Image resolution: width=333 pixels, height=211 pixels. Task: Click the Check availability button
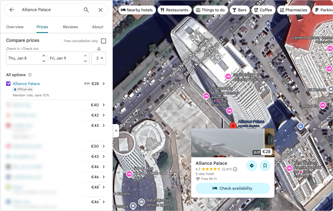[x=233, y=188]
